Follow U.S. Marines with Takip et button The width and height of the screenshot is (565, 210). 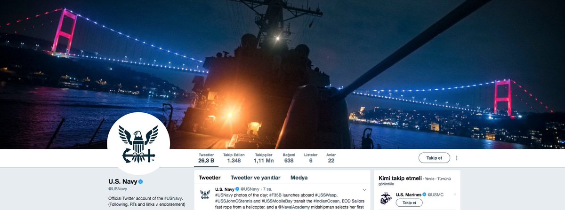coord(409,203)
